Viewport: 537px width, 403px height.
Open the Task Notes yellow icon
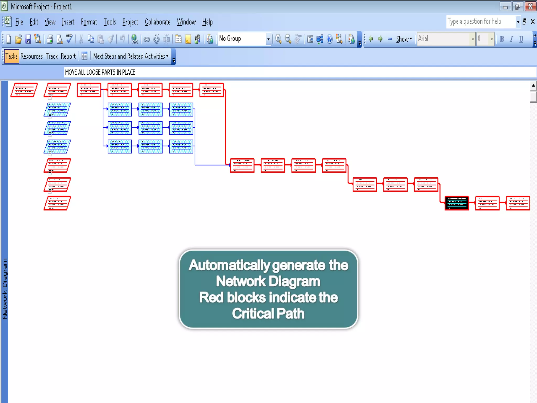(x=188, y=39)
